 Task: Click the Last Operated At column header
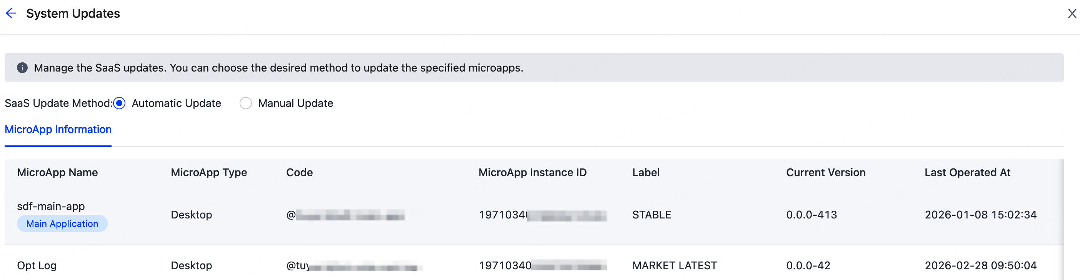click(x=967, y=172)
